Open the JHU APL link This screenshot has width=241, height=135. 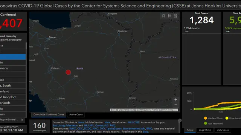click(x=89, y=126)
